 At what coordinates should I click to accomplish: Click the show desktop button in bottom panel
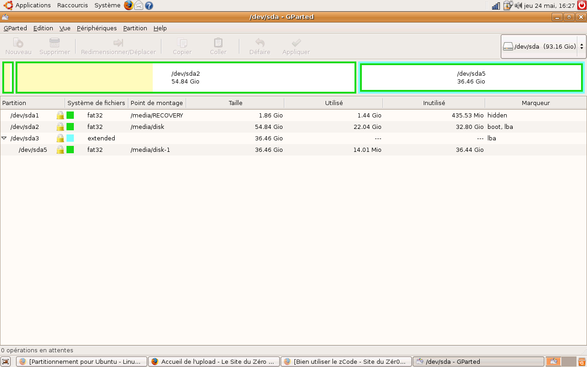[6, 361]
